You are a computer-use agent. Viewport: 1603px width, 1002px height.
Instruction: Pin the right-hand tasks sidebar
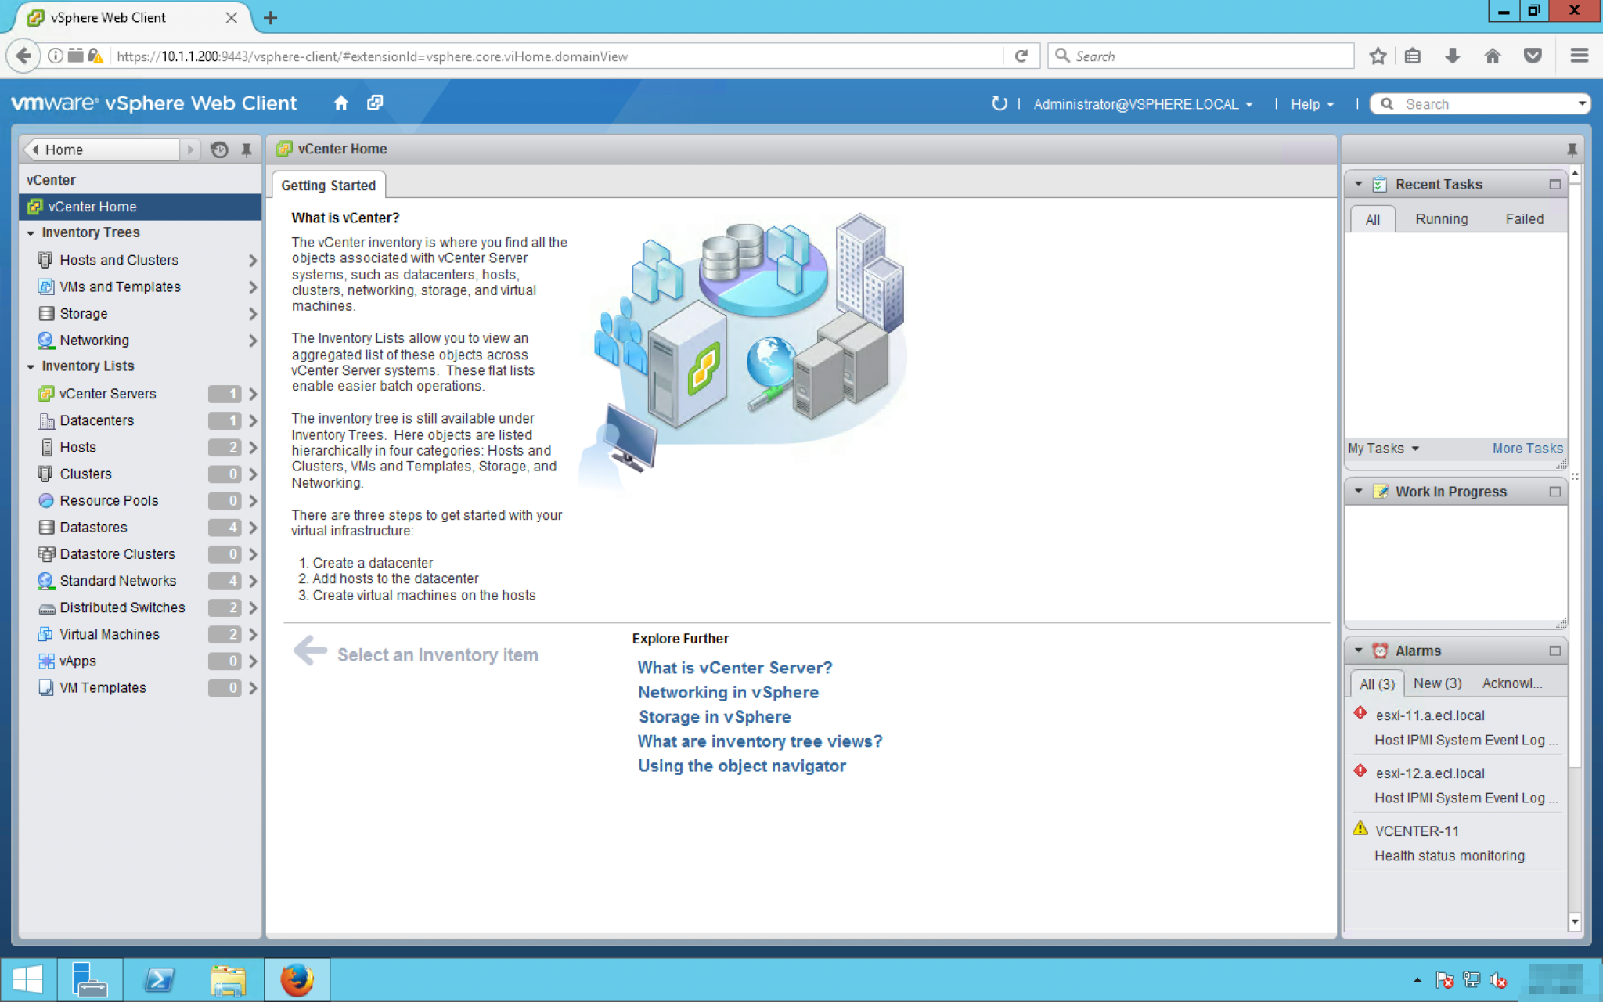click(1571, 150)
